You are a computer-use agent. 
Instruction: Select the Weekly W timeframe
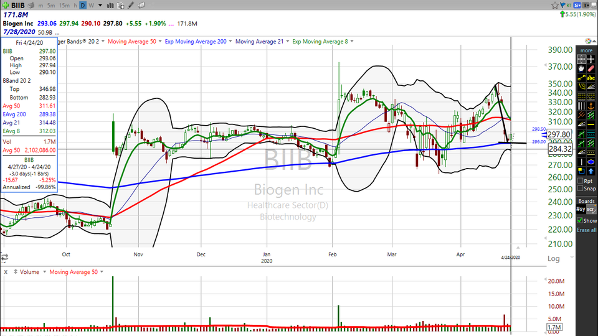pos(92,6)
